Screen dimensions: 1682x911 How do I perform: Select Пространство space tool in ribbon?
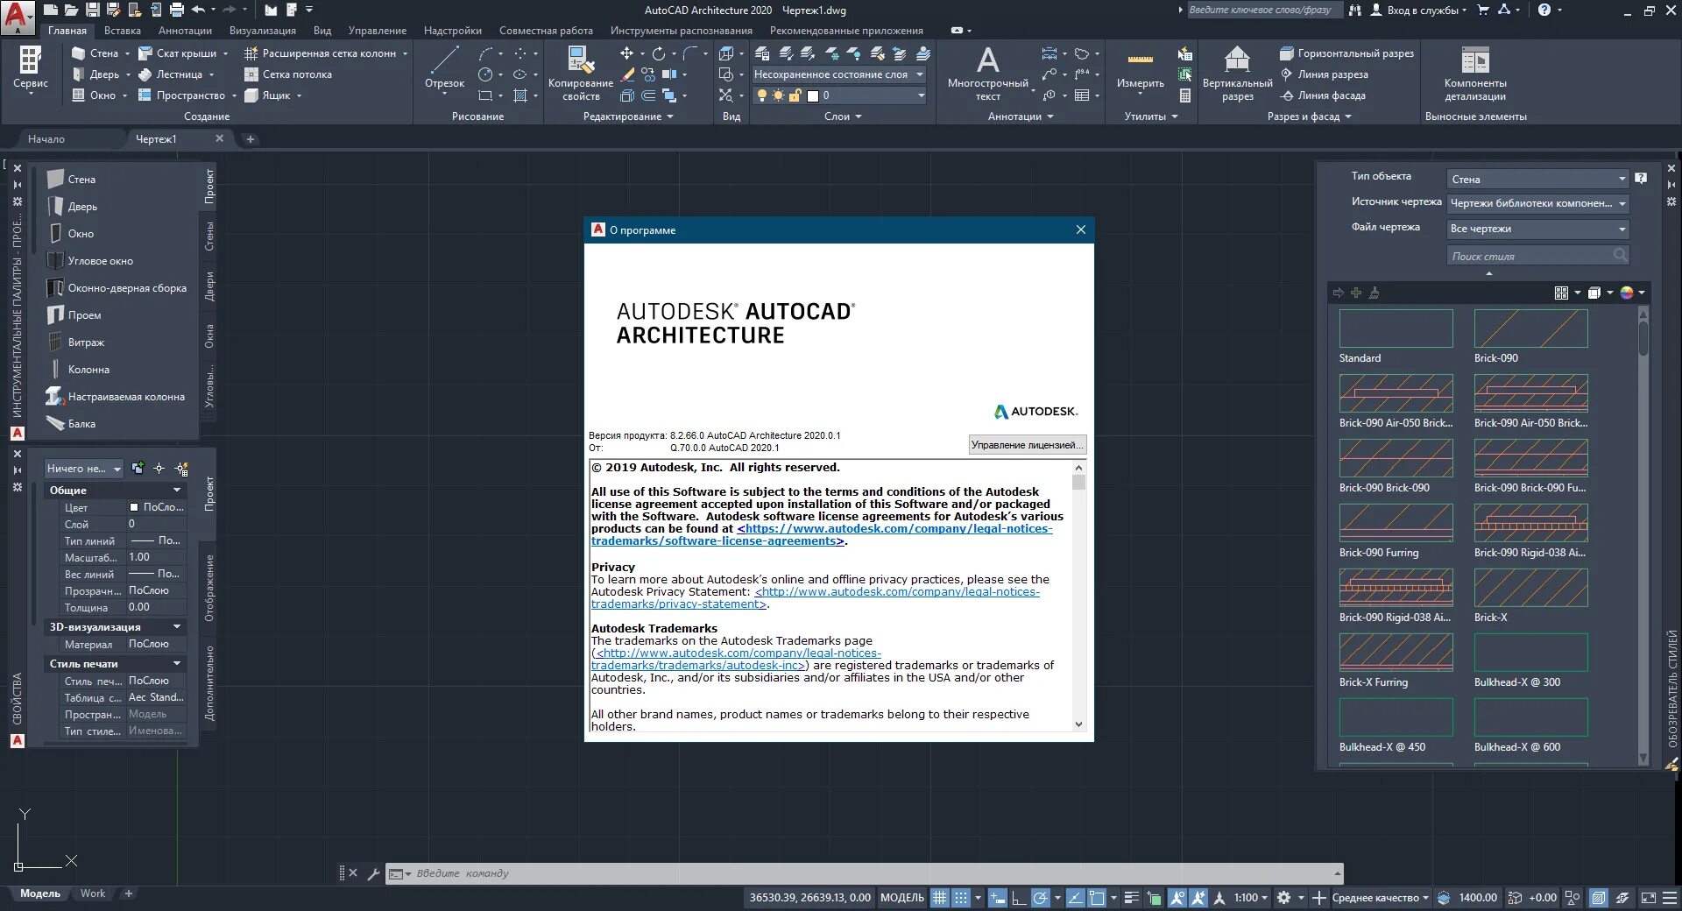181,95
